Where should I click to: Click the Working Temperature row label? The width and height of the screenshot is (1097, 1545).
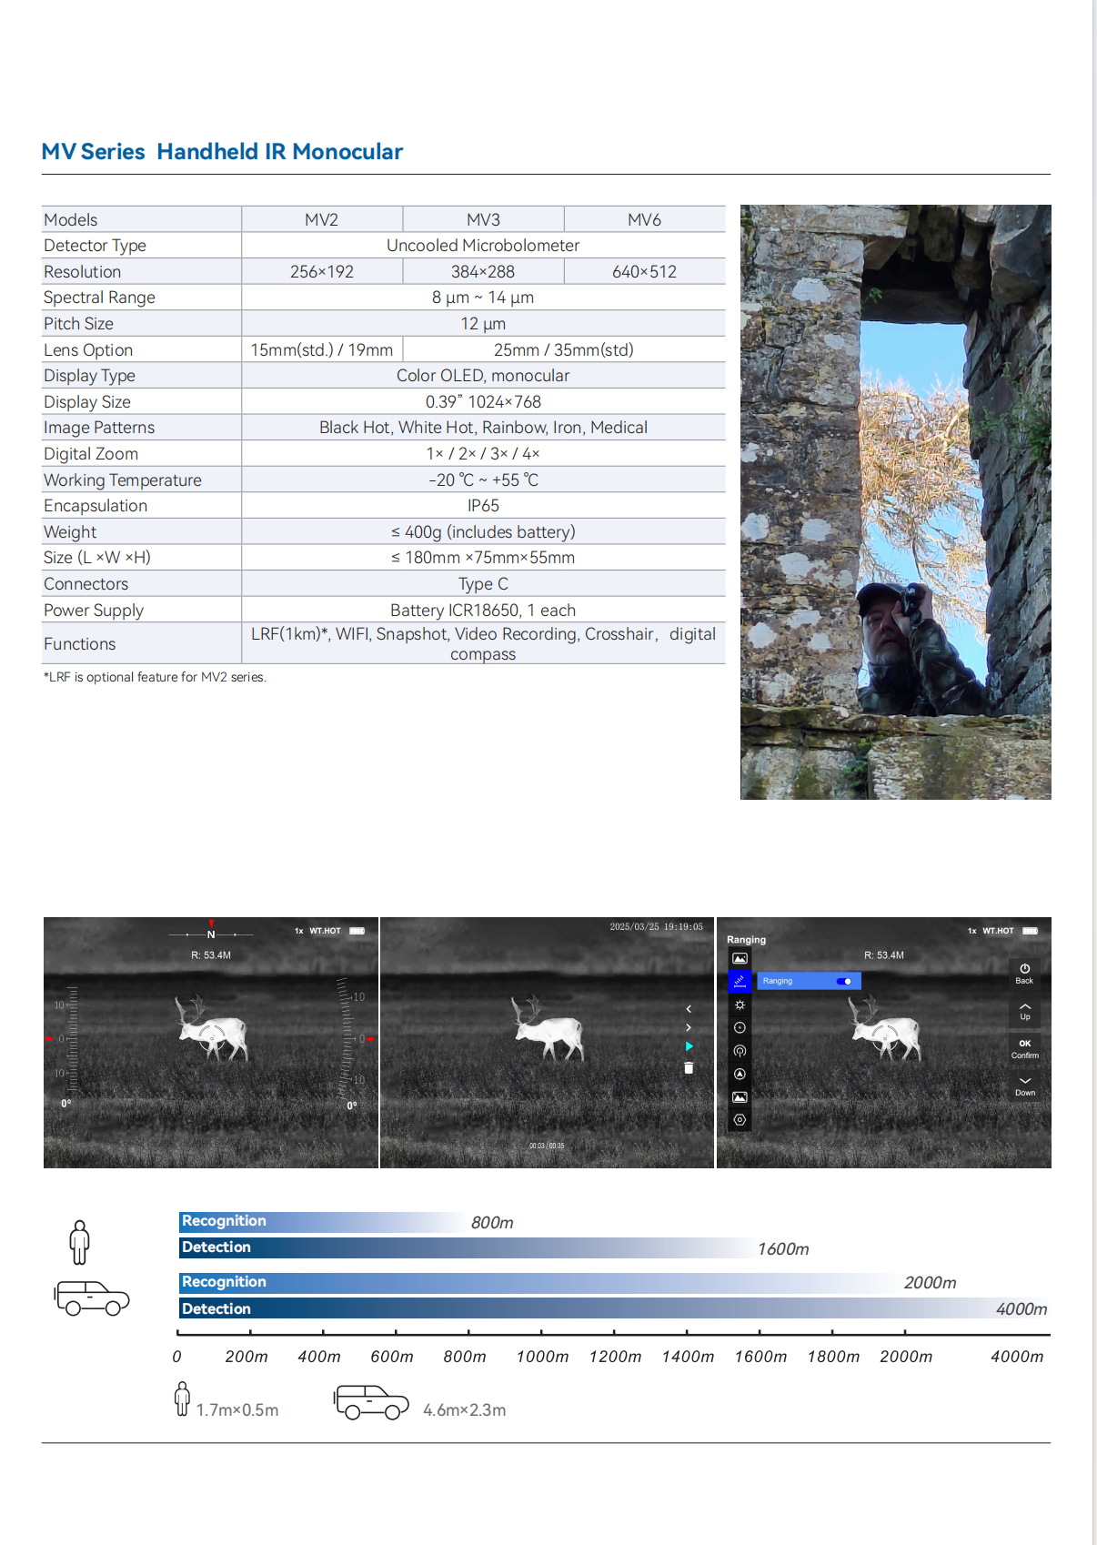click(123, 480)
